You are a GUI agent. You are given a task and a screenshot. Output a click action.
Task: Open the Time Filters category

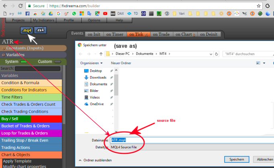click(31, 97)
